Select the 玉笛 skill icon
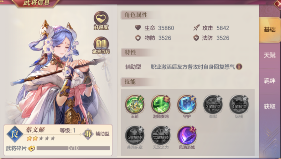 (135, 104)
